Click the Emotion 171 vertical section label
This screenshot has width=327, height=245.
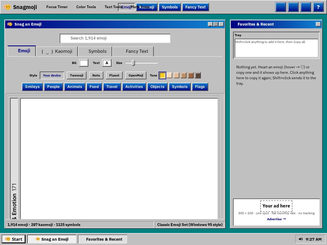(14, 201)
